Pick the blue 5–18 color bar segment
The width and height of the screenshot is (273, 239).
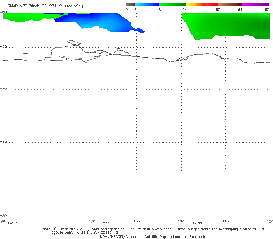pos(147,4)
